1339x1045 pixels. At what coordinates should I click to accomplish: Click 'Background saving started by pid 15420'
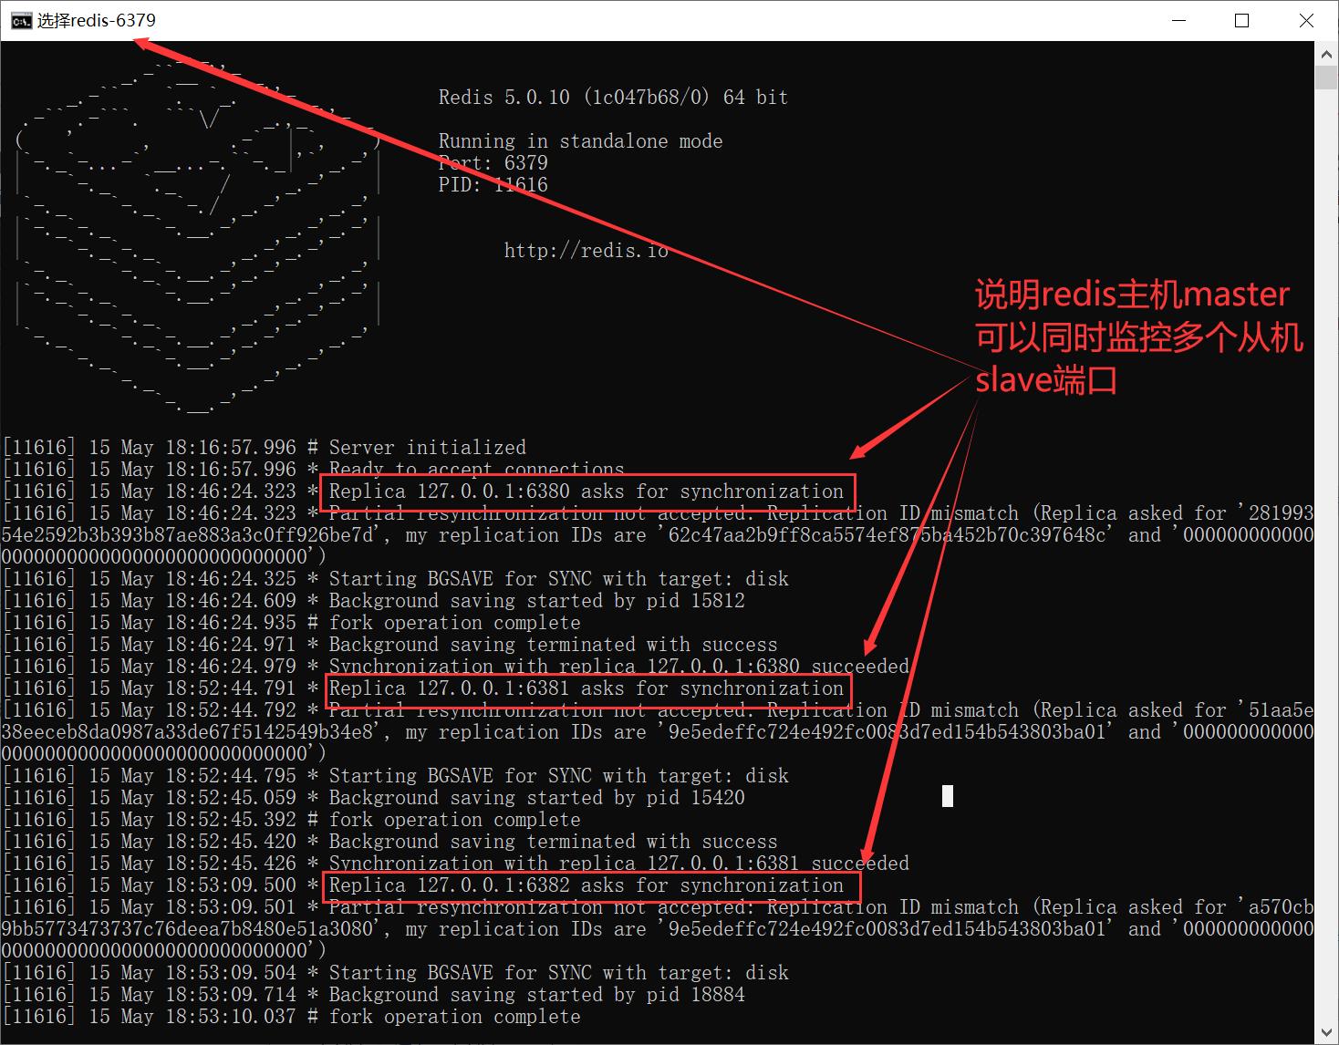536,798
